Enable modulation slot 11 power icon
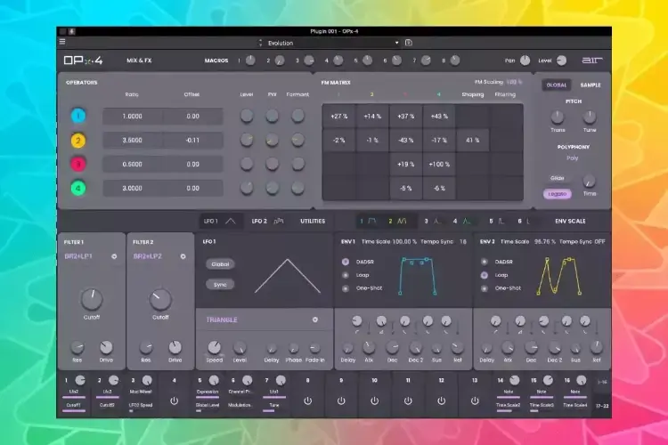The height and width of the screenshot is (445, 668). [x=408, y=400]
